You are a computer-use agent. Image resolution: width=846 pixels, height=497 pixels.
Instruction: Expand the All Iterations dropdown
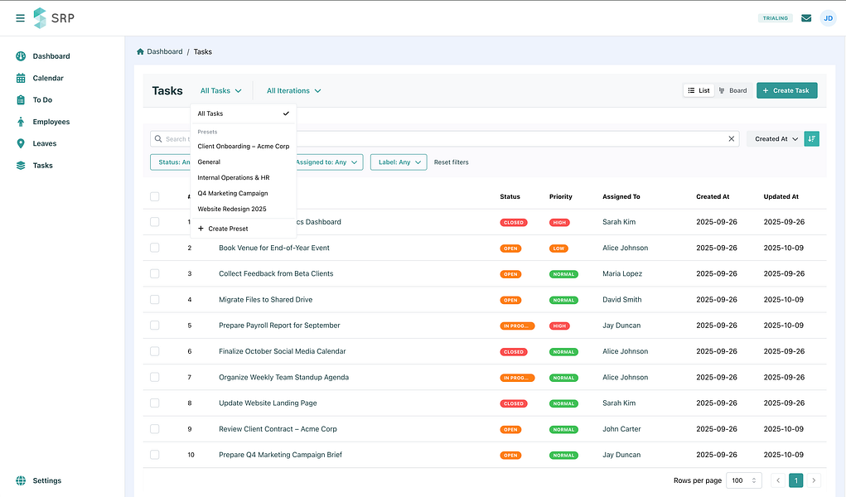click(x=293, y=91)
